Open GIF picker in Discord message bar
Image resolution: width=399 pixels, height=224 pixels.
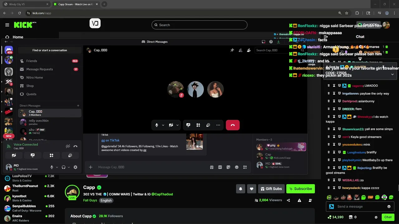220,167
